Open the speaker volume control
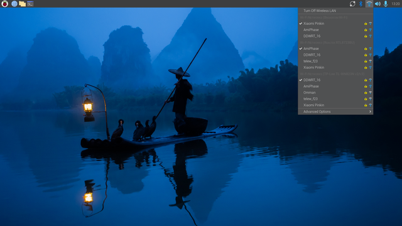 [x=378, y=4]
